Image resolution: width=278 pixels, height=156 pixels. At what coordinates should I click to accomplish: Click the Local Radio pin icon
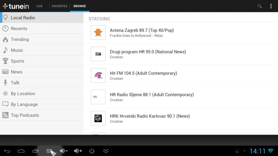5,18
